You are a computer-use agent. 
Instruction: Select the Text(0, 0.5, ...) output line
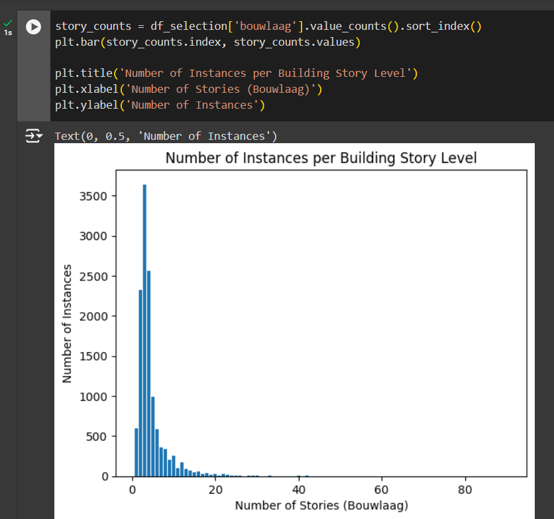tap(166, 137)
